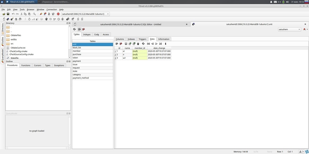Switch to the Exceptions tab in Outline

tap(59, 65)
